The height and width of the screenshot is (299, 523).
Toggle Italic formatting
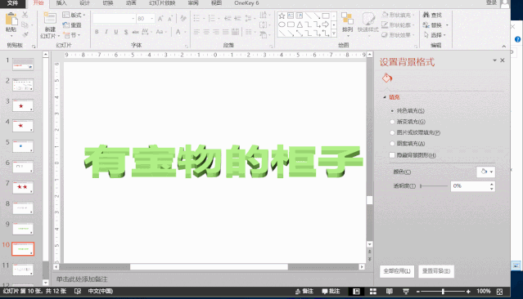coord(106,32)
